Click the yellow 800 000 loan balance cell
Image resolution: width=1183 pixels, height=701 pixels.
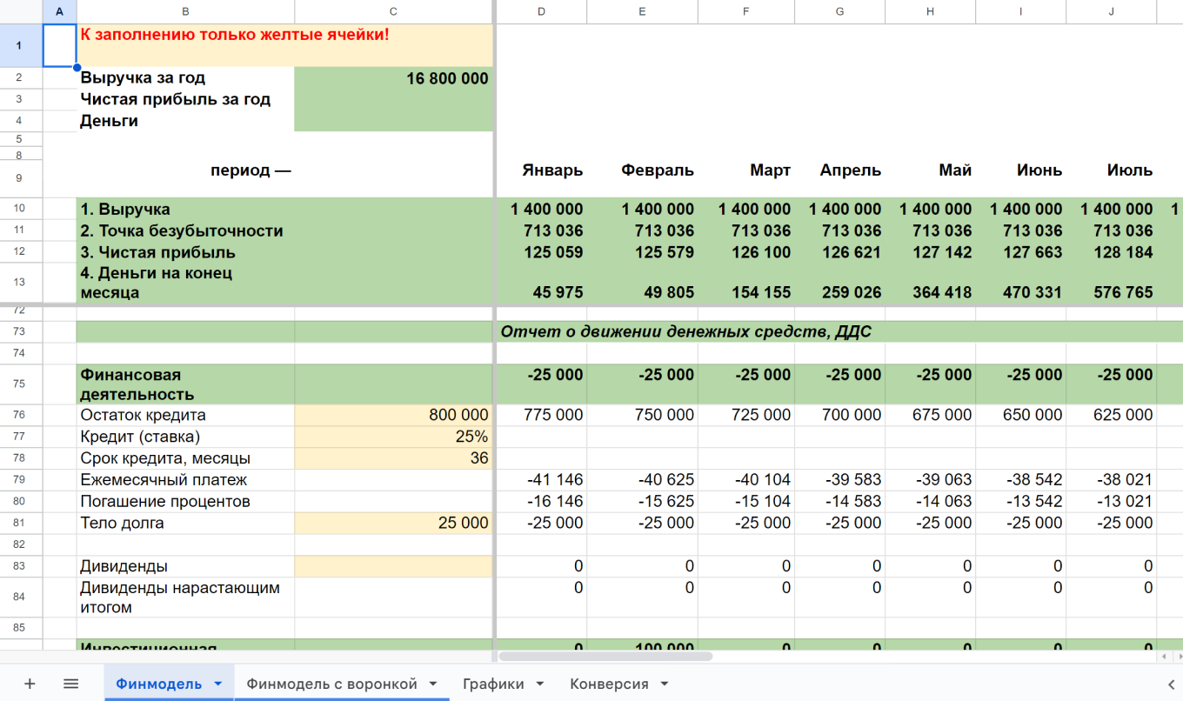tap(393, 415)
